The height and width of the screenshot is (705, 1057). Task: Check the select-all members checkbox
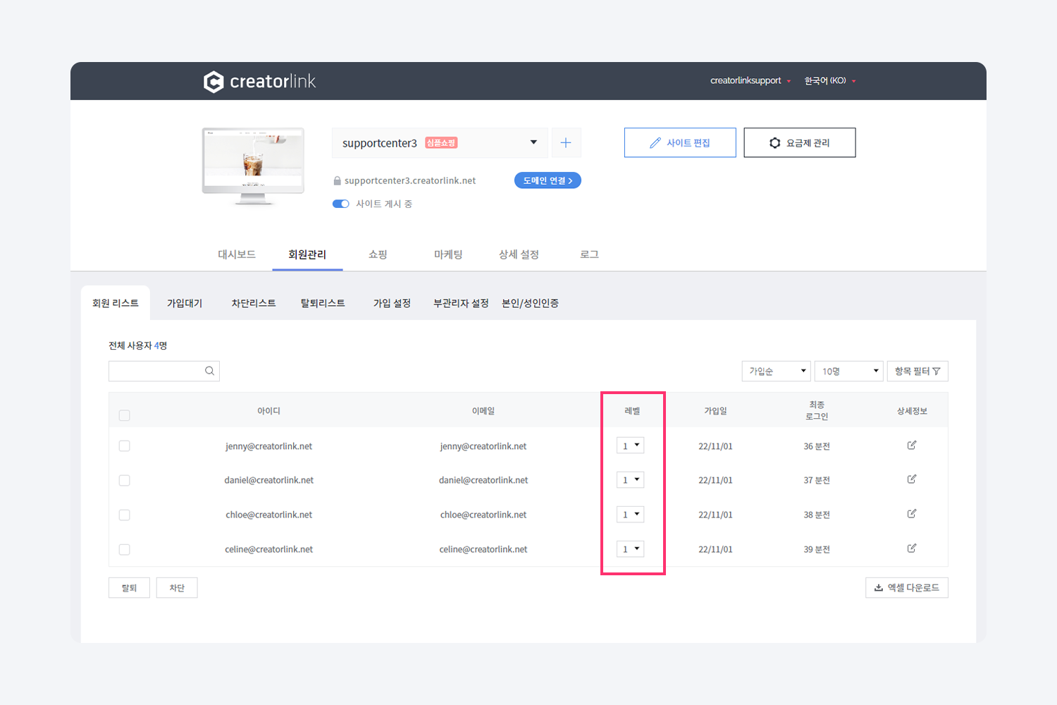point(125,415)
